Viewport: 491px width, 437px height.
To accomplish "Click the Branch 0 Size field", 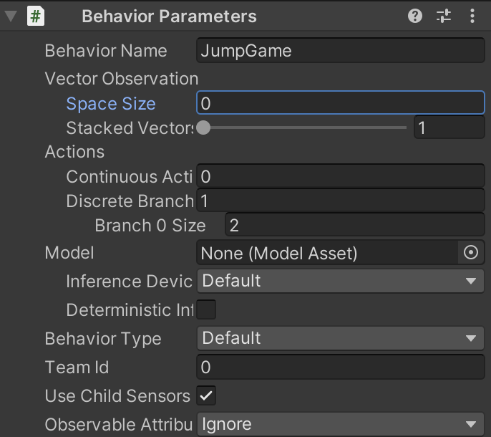I will tap(355, 225).
